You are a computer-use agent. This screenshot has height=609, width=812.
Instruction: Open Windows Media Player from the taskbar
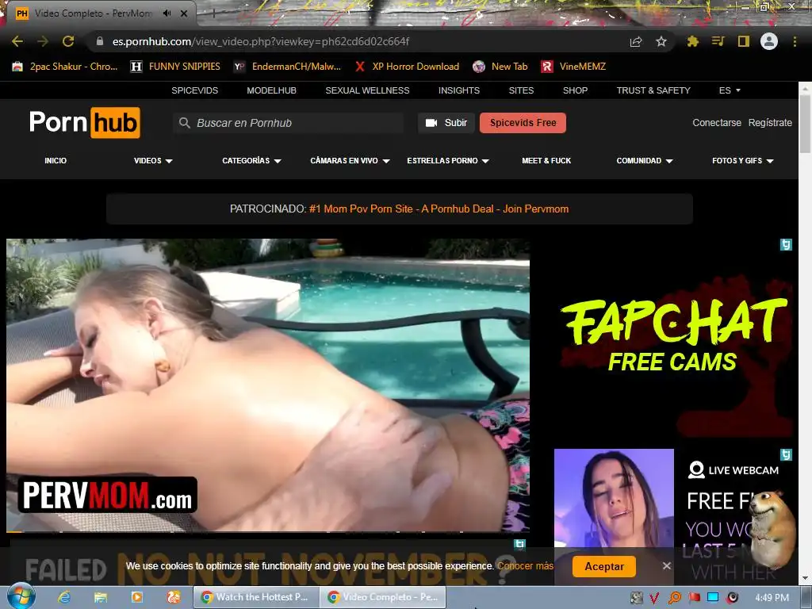pyautogui.click(x=136, y=597)
